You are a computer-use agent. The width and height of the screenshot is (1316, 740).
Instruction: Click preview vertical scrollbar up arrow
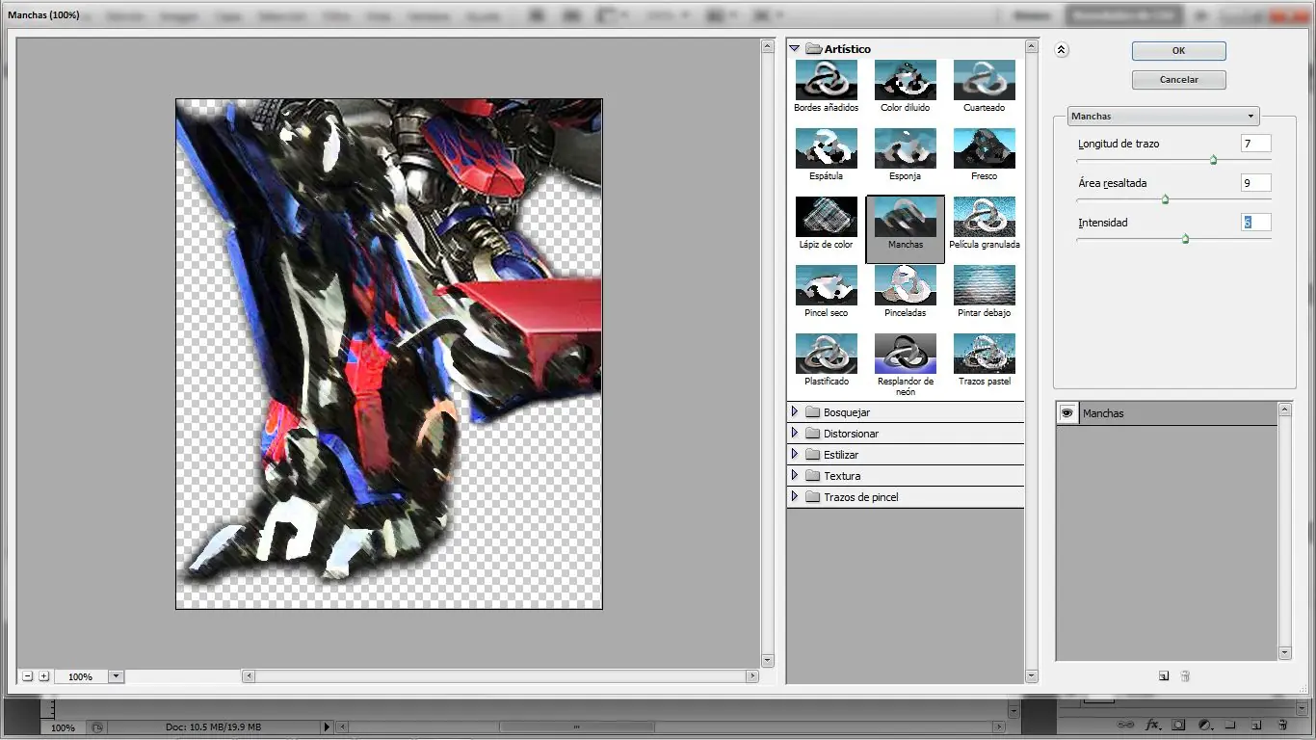[768, 46]
